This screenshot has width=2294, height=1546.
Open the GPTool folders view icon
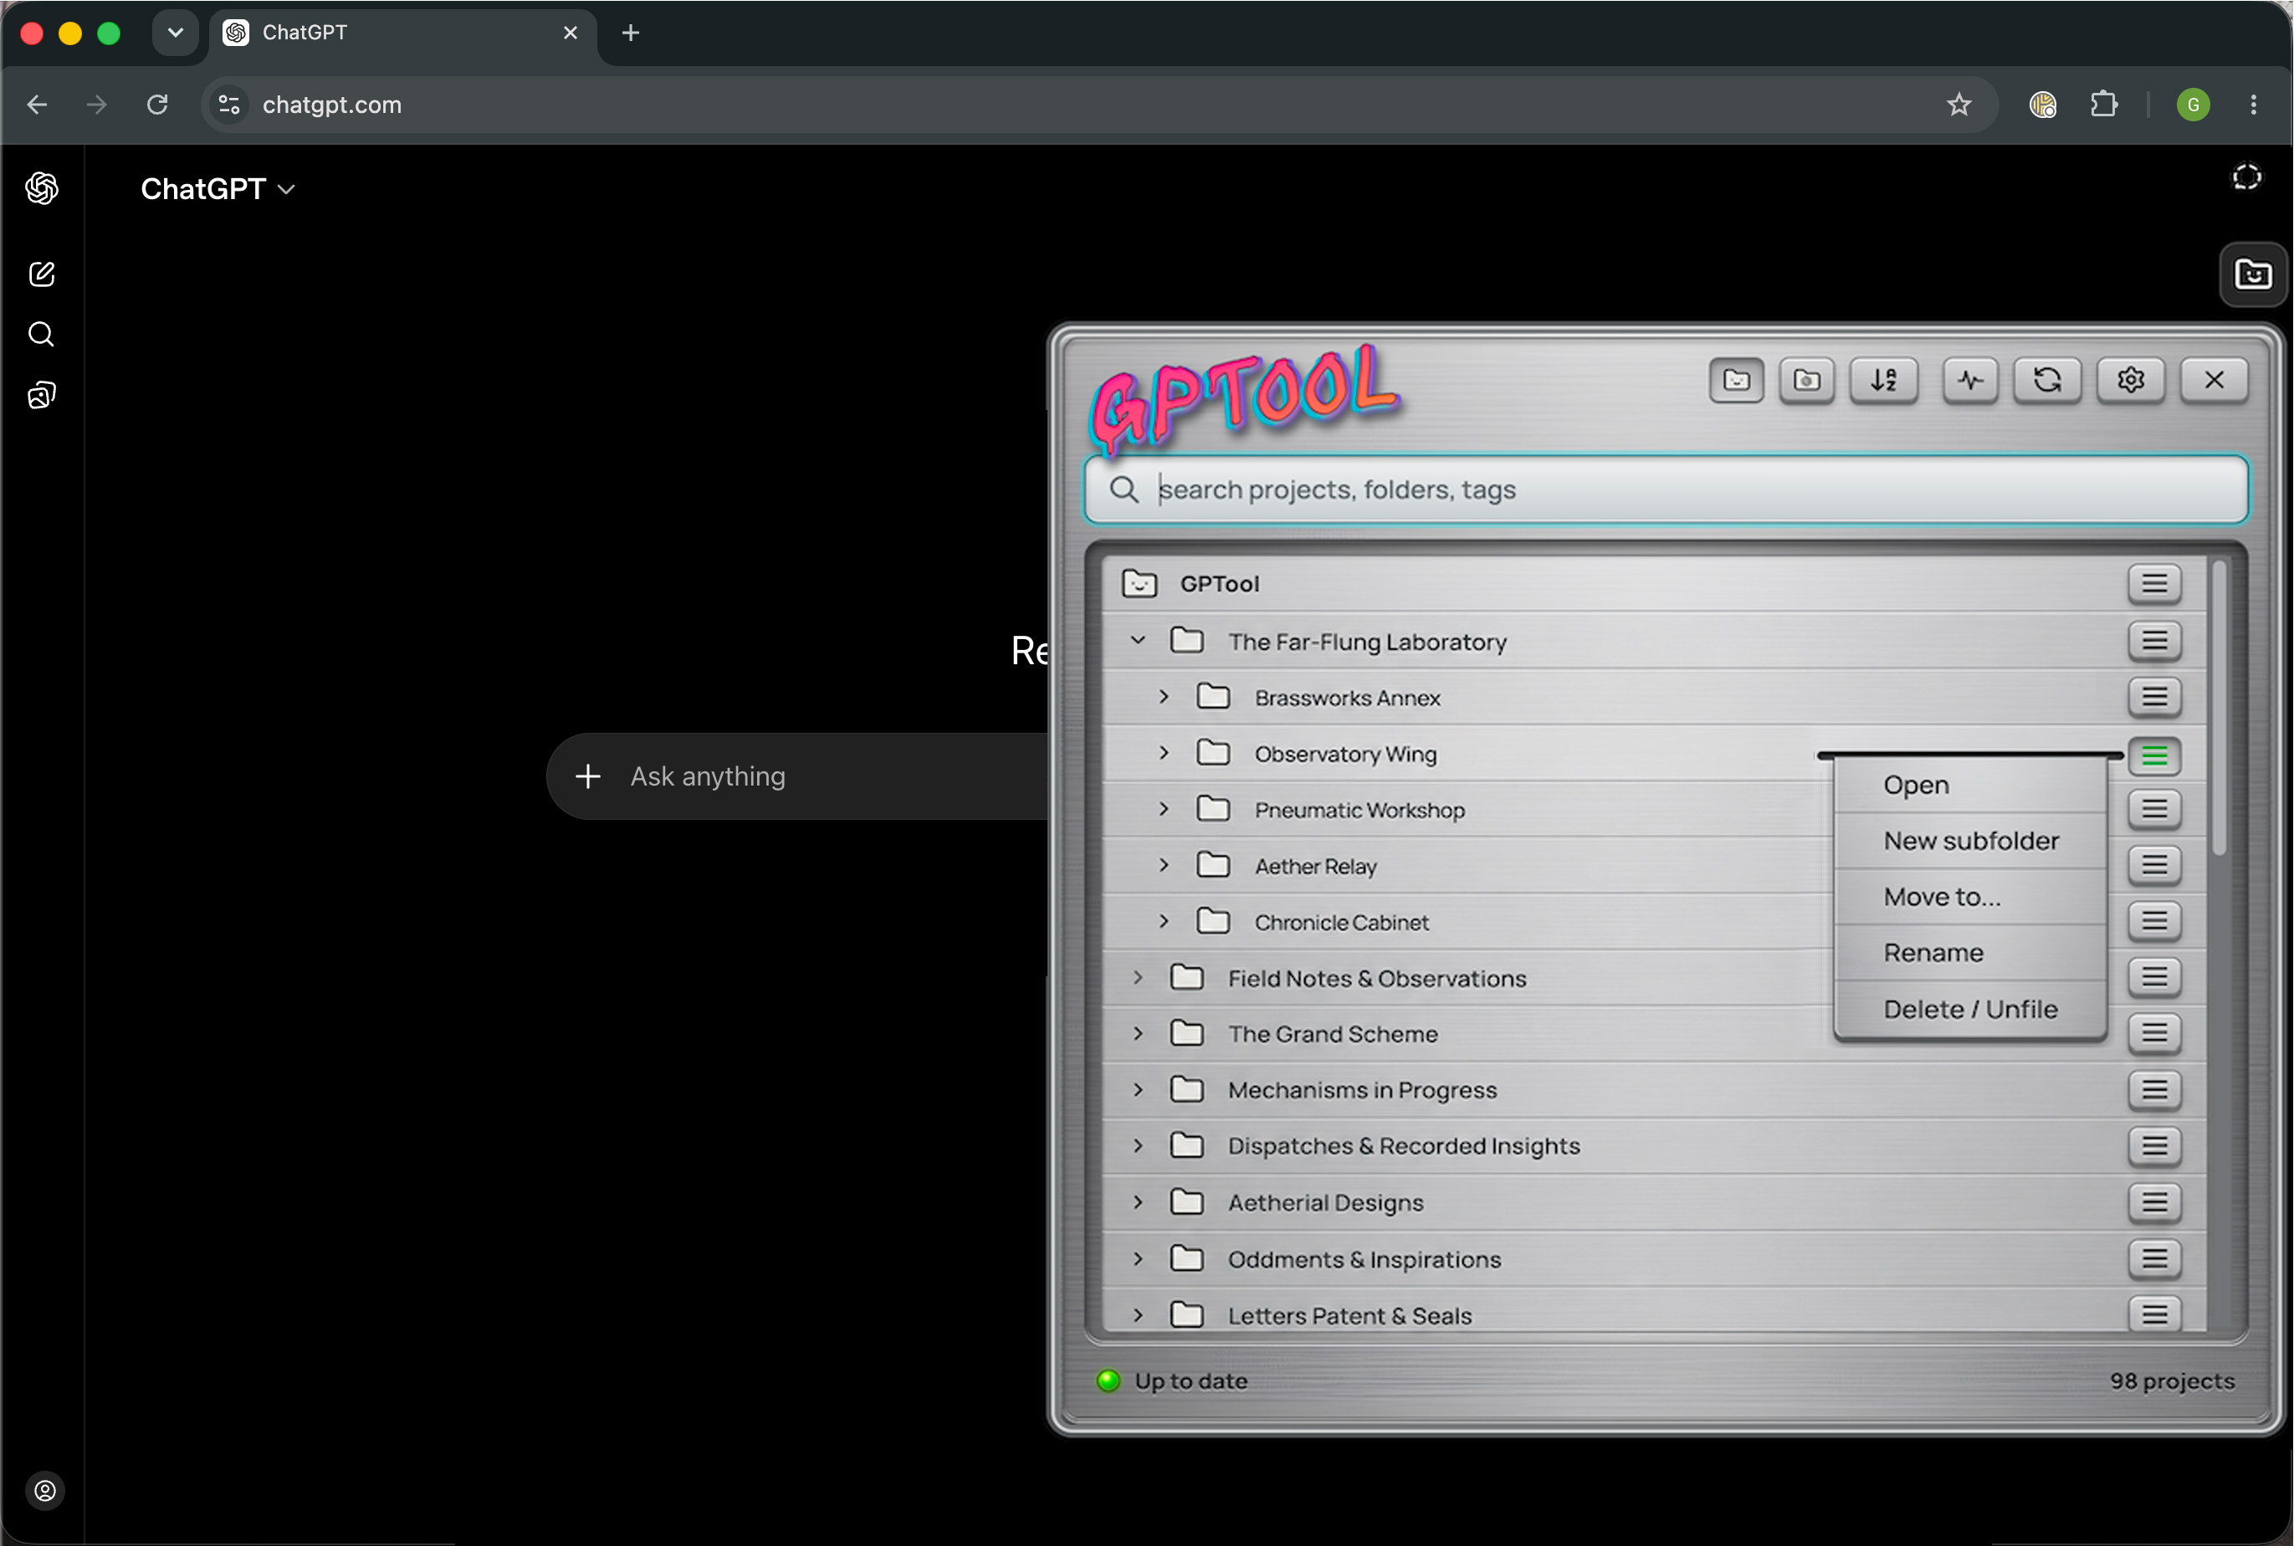1736,380
